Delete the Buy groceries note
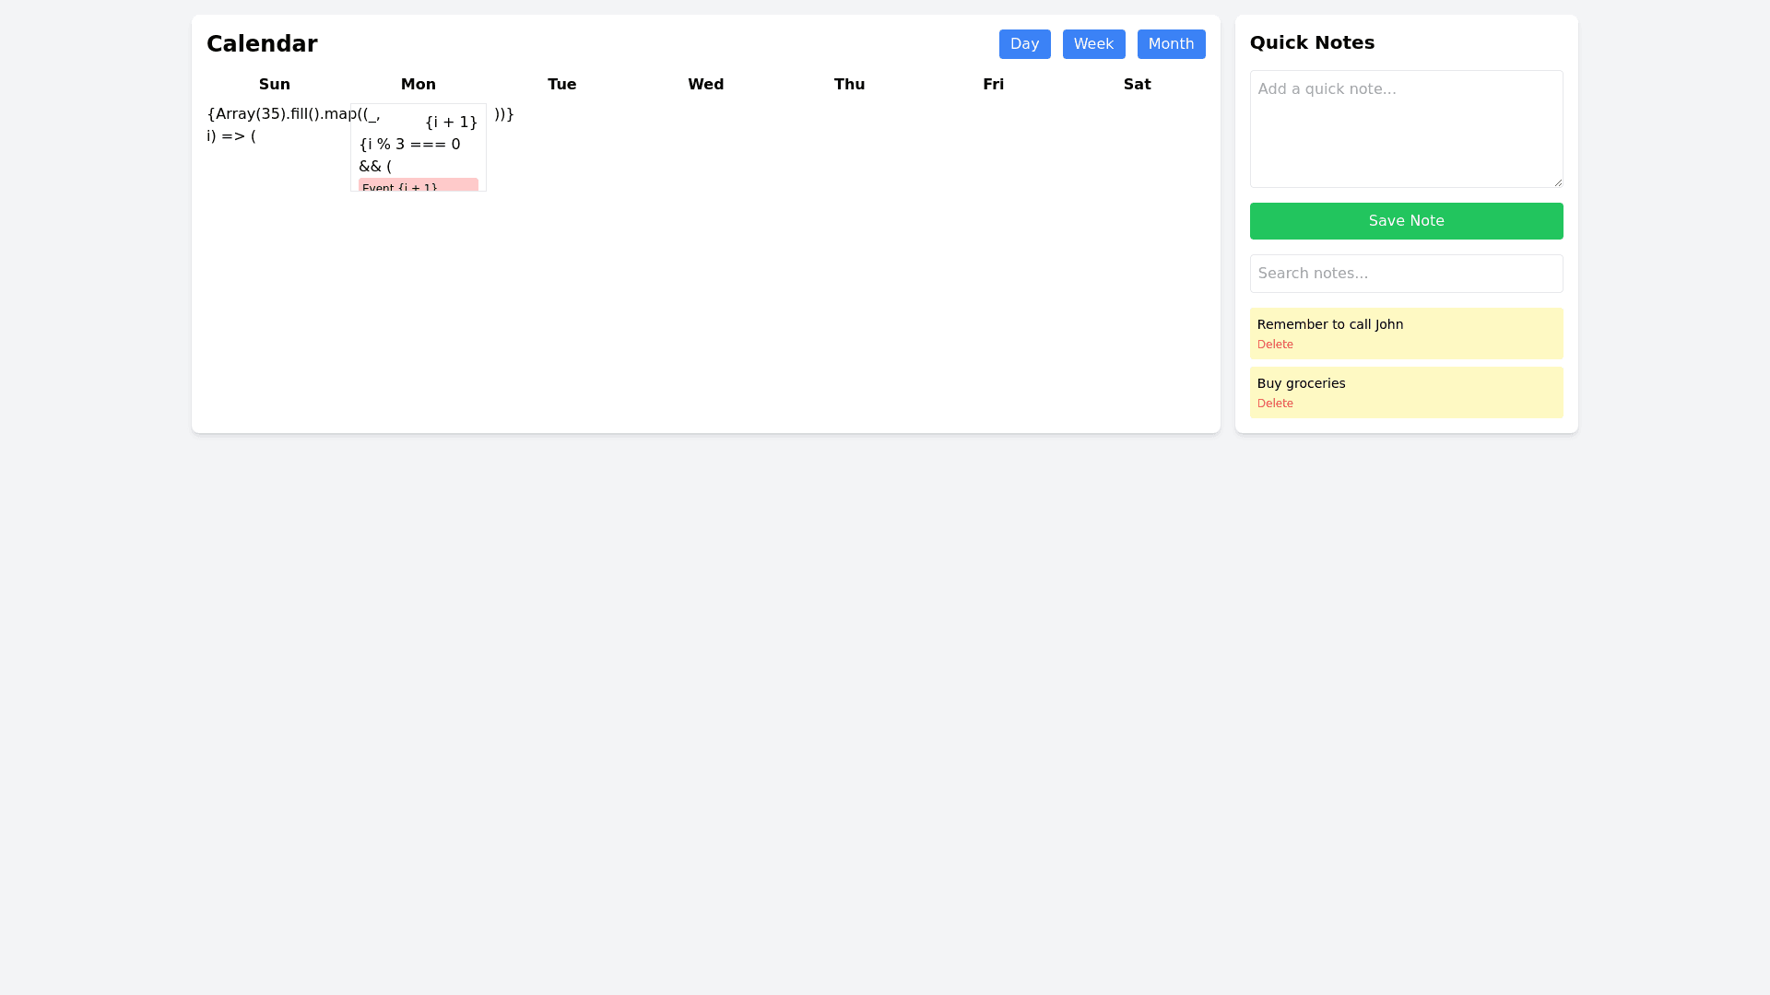Image resolution: width=1770 pixels, height=995 pixels. pyautogui.click(x=1275, y=404)
